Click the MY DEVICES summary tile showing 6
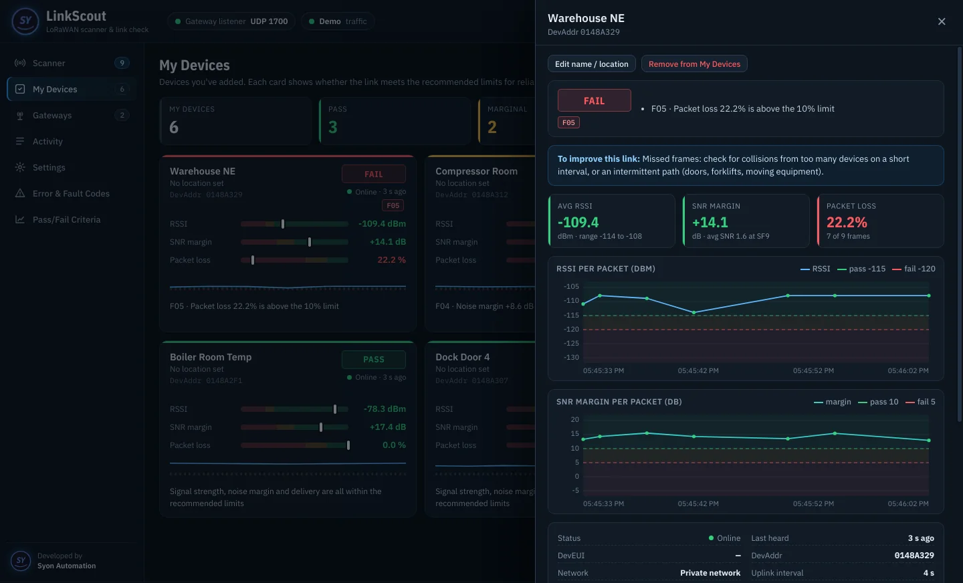This screenshot has width=963, height=583. 235,120
